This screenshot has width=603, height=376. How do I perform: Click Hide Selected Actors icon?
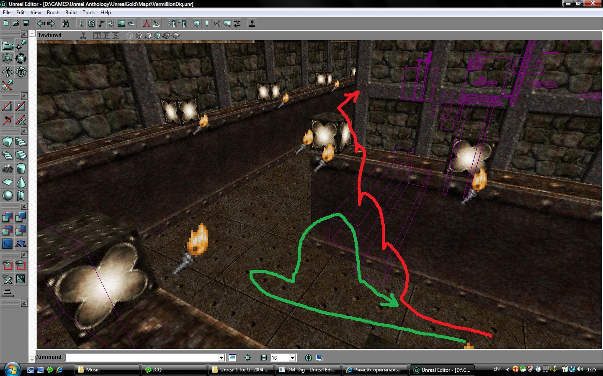click(21, 265)
